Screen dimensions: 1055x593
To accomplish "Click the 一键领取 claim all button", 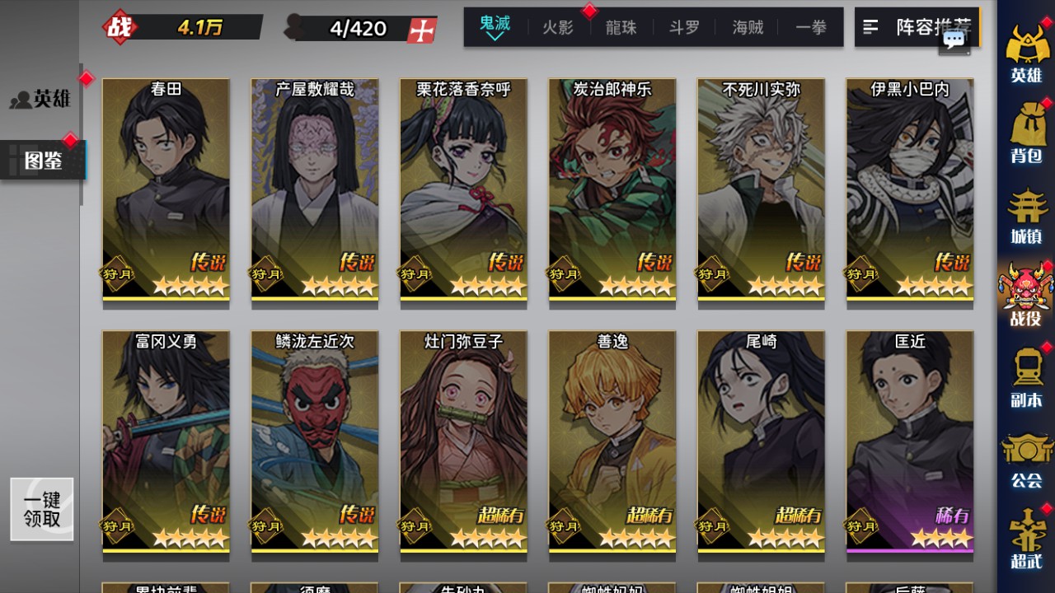I will click(42, 509).
